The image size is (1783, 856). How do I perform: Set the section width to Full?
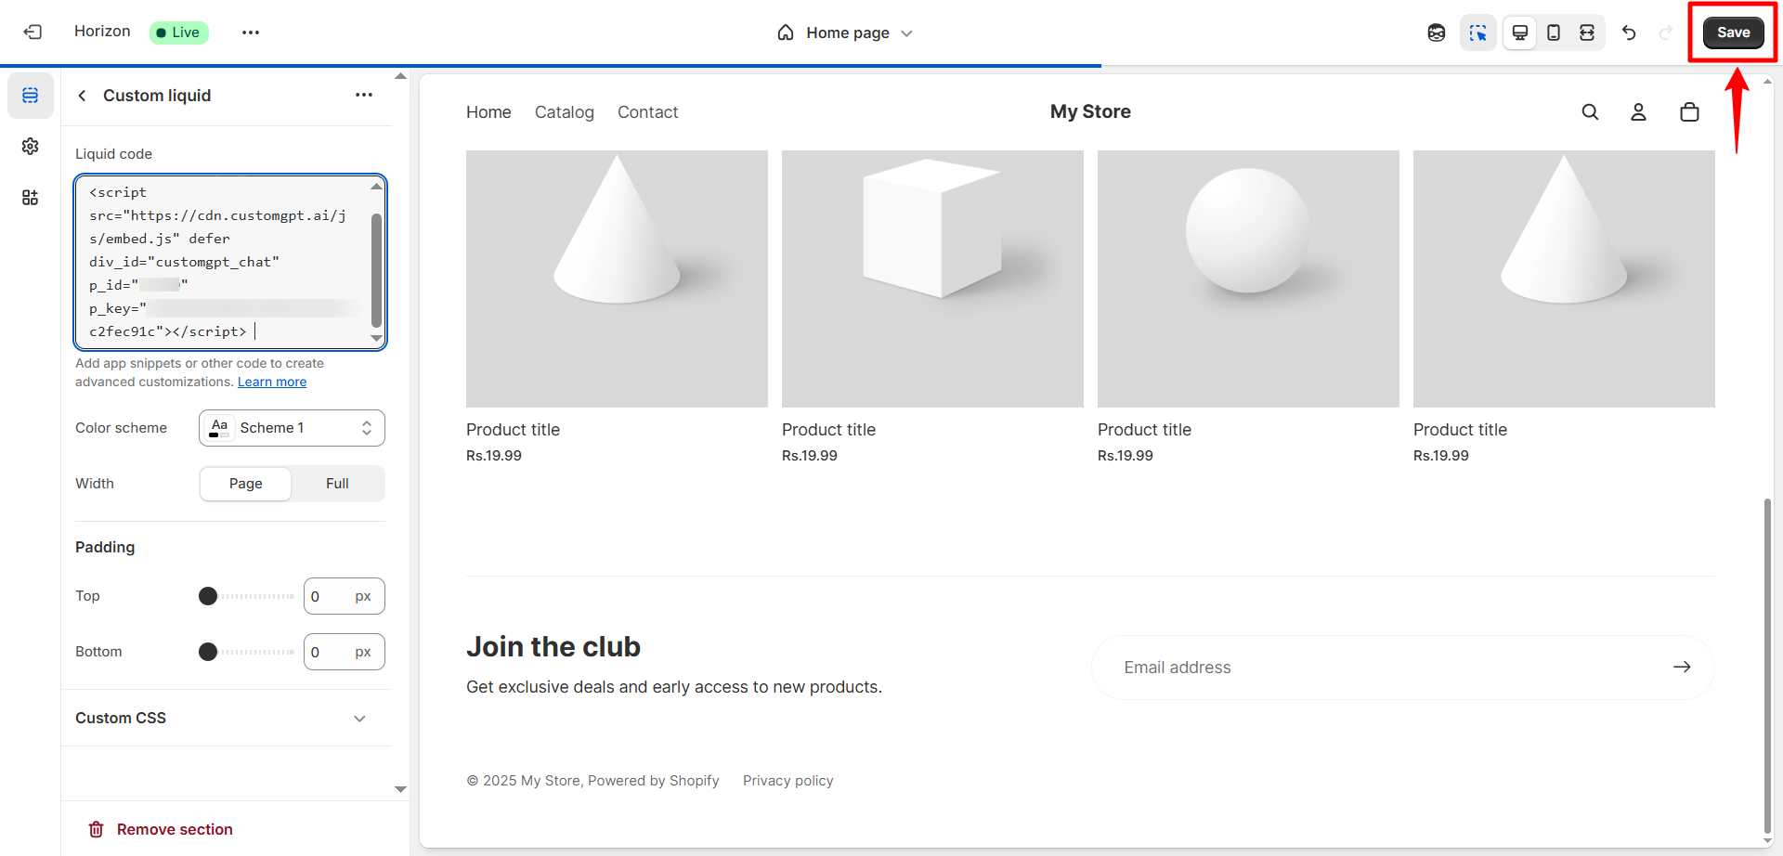[x=337, y=484]
